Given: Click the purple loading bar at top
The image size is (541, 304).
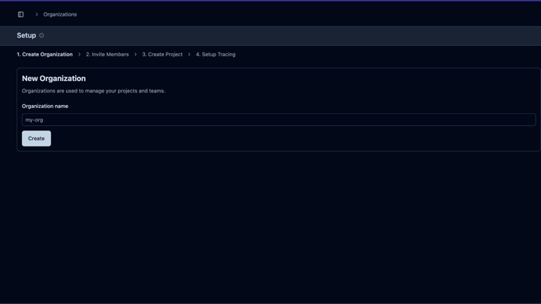Looking at the screenshot, I should point(270,1).
